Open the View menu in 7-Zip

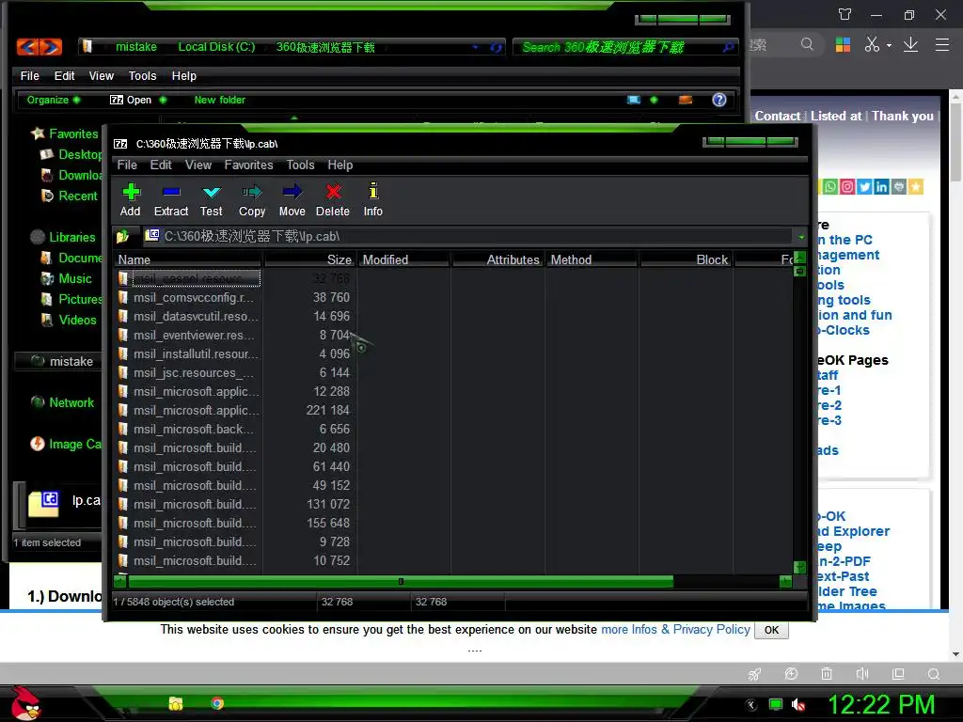pos(198,165)
